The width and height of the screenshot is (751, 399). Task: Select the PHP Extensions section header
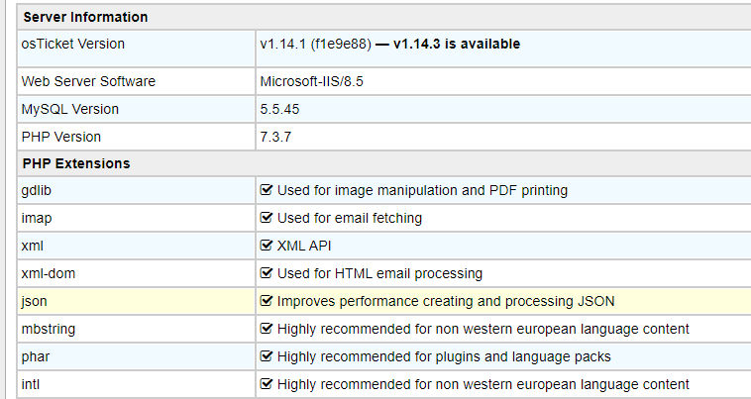click(76, 163)
